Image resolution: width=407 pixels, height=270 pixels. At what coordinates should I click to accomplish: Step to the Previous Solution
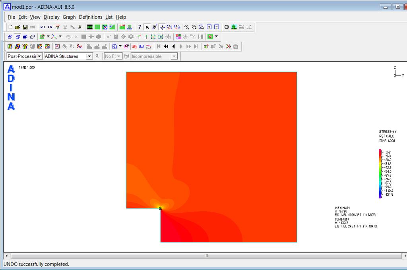(x=174, y=46)
